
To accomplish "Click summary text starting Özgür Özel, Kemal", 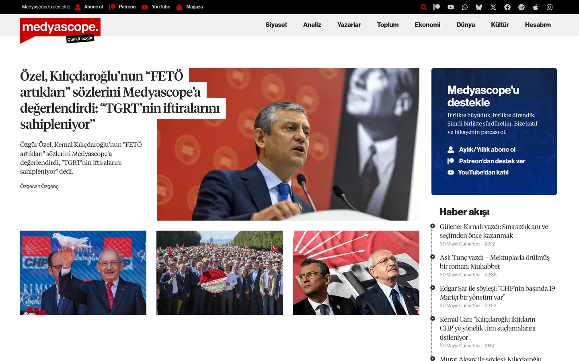I will [81, 158].
